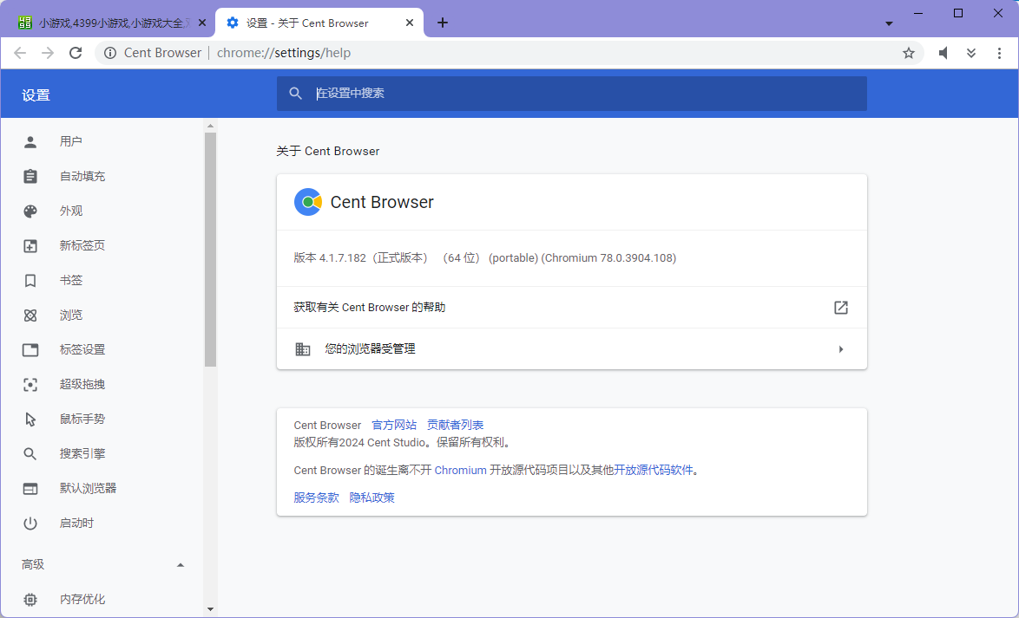
Task: Click the Super Drag (超级拖拽) sidebar icon
Action: click(x=30, y=385)
